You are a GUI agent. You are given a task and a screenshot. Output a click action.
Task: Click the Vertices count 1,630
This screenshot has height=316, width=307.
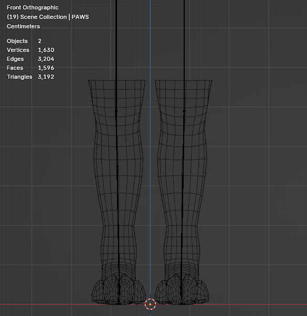pos(46,50)
